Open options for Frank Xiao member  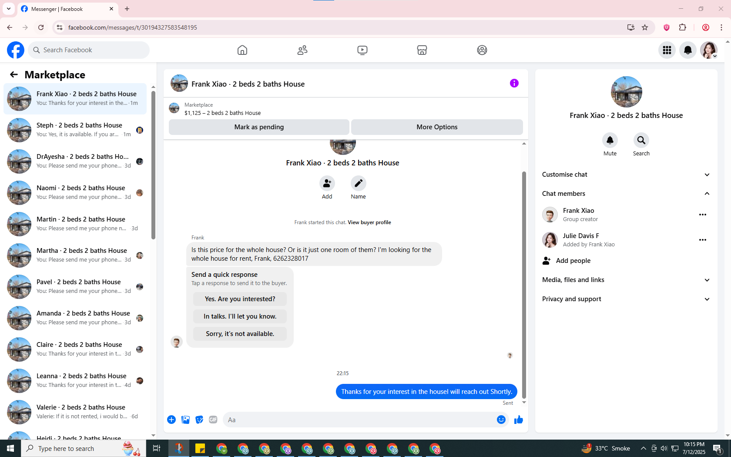(x=703, y=215)
